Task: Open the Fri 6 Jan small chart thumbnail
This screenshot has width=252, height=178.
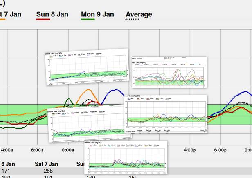Action: point(166,114)
